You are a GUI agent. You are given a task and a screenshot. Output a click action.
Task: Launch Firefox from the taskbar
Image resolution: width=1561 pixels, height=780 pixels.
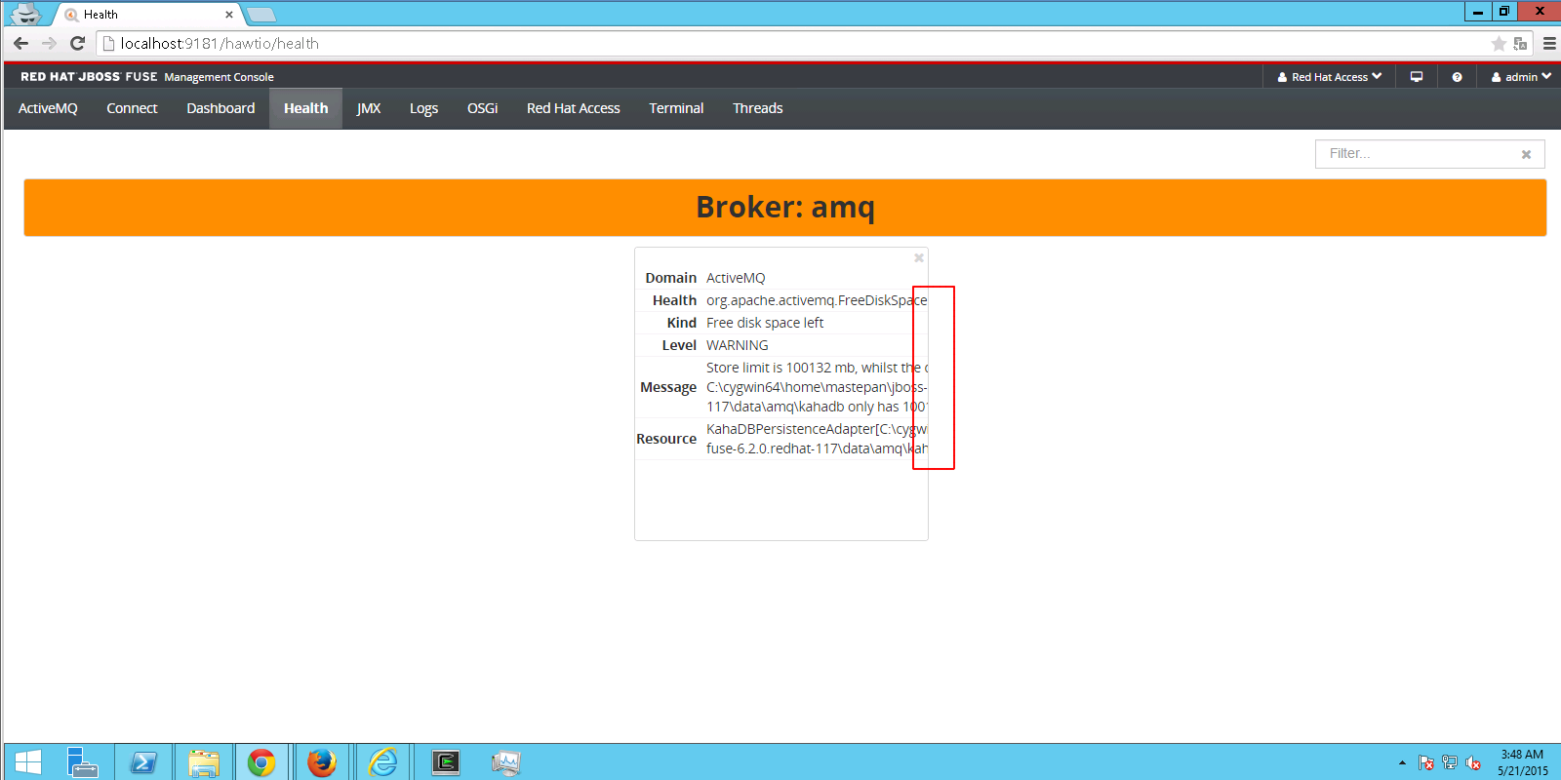point(322,762)
